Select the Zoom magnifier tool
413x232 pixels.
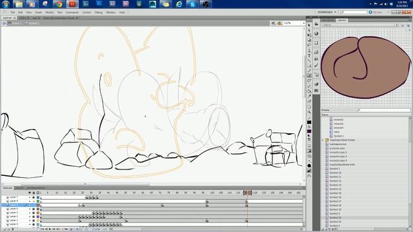pos(309,112)
